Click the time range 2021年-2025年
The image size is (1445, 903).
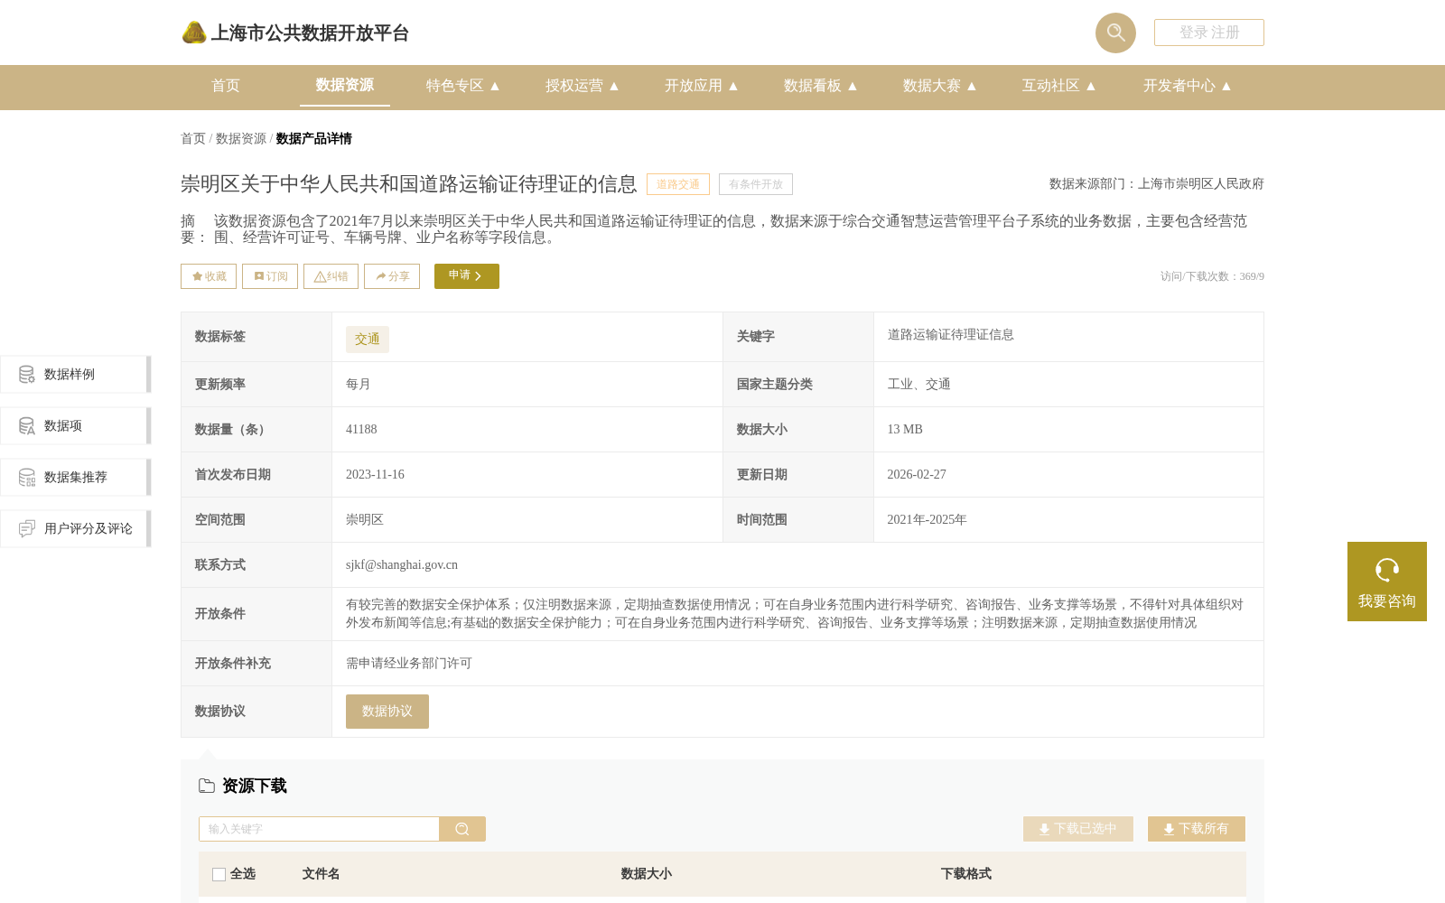point(927,520)
